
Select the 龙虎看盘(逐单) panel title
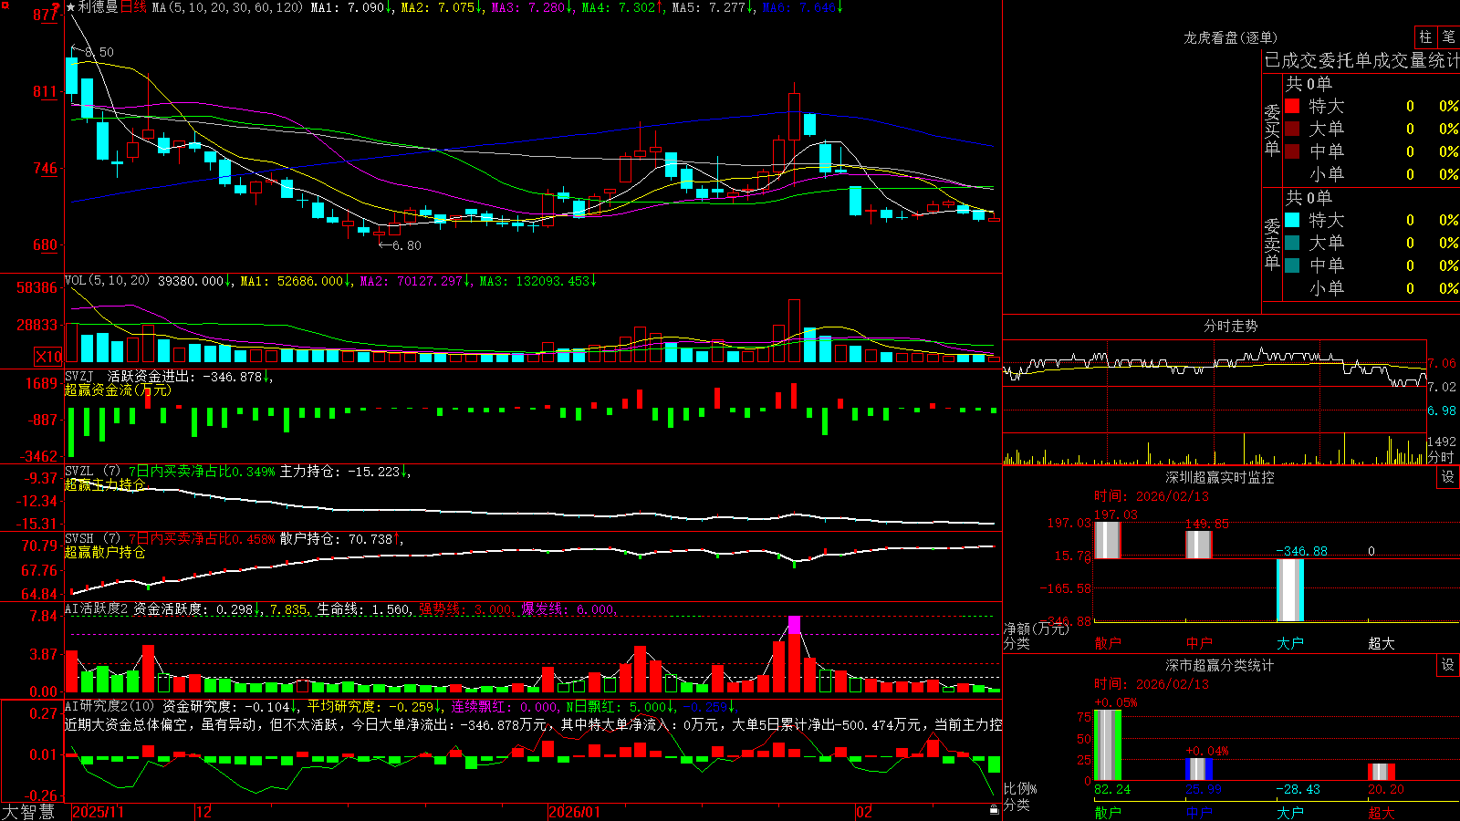(x=1230, y=37)
